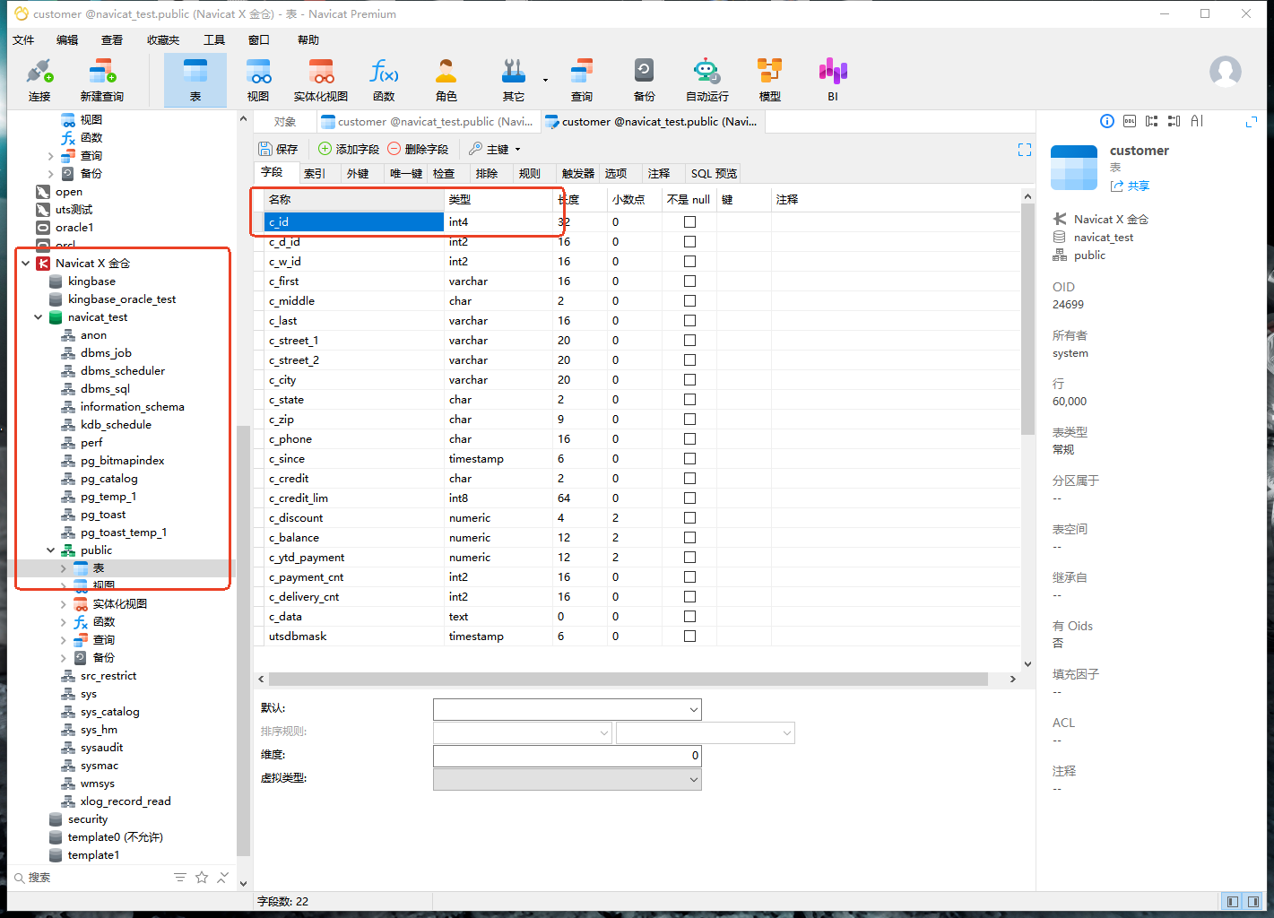Viewport: 1274px width, 918px height.
Task: Open the 主键 dropdown arrow
Action: 517,150
